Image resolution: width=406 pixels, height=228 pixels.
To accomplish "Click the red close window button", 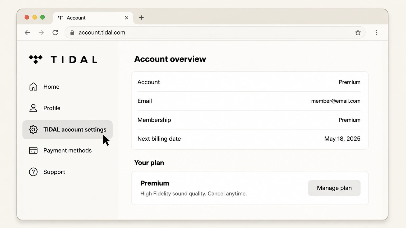I will [27, 17].
